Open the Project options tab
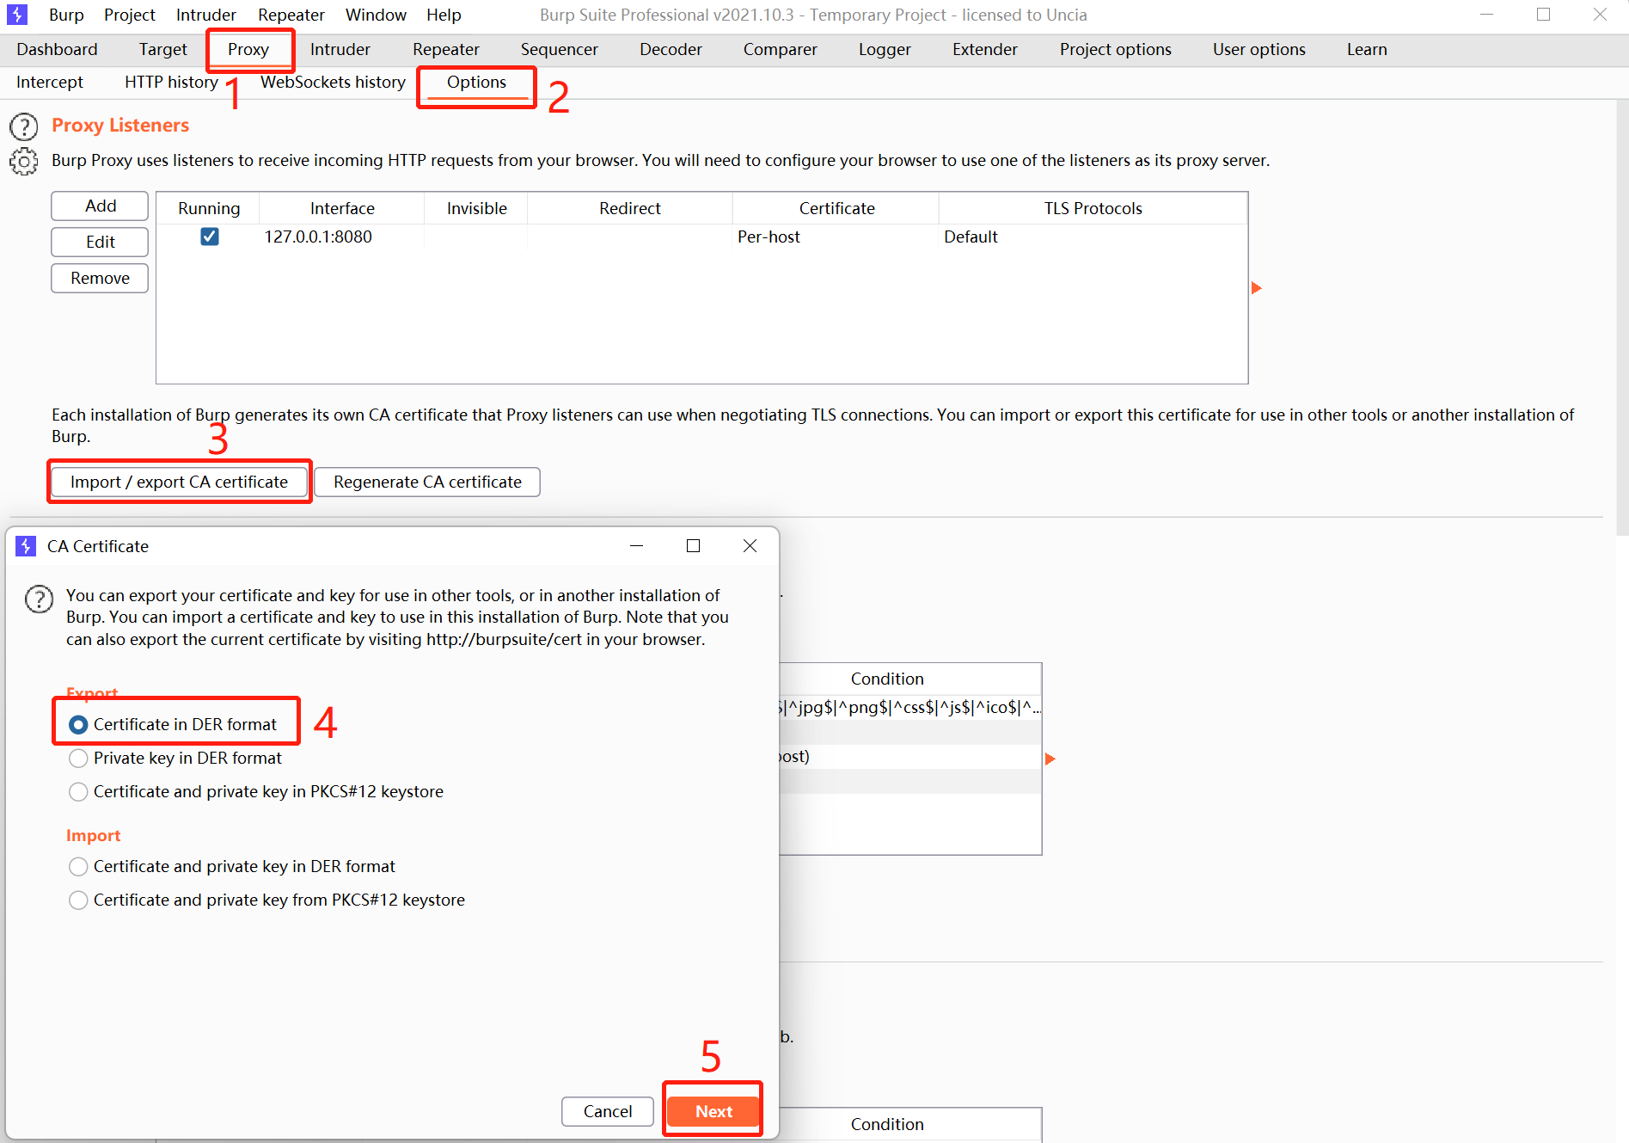 pyautogui.click(x=1116, y=49)
